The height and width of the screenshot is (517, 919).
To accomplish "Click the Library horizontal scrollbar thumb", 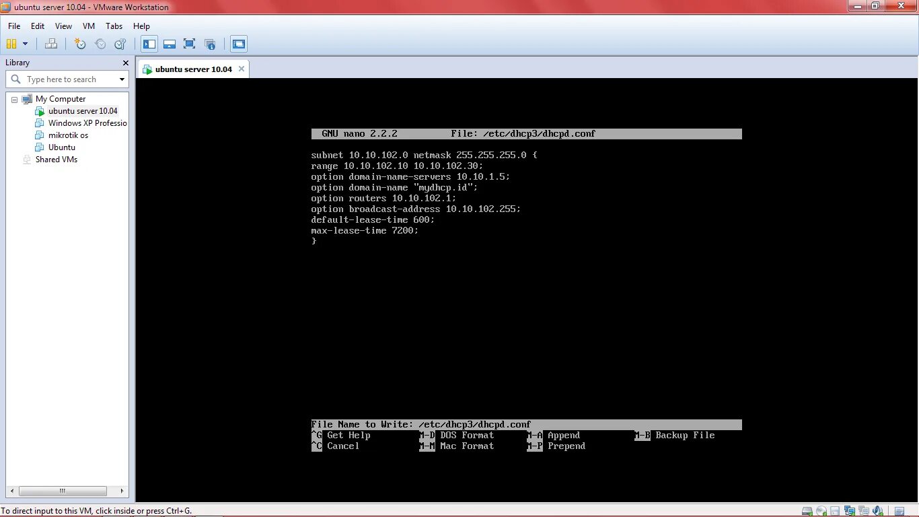I will (62, 491).
